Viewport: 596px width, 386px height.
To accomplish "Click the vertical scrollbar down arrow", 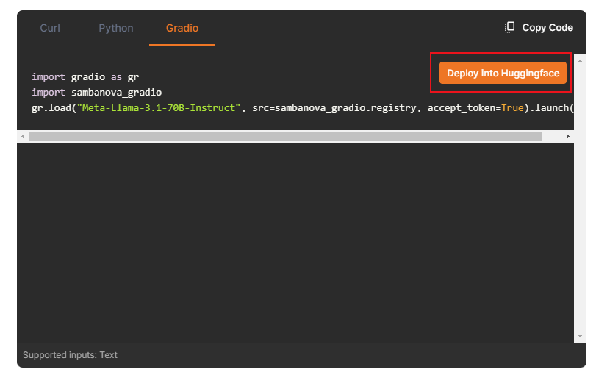I will (x=580, y=336).
